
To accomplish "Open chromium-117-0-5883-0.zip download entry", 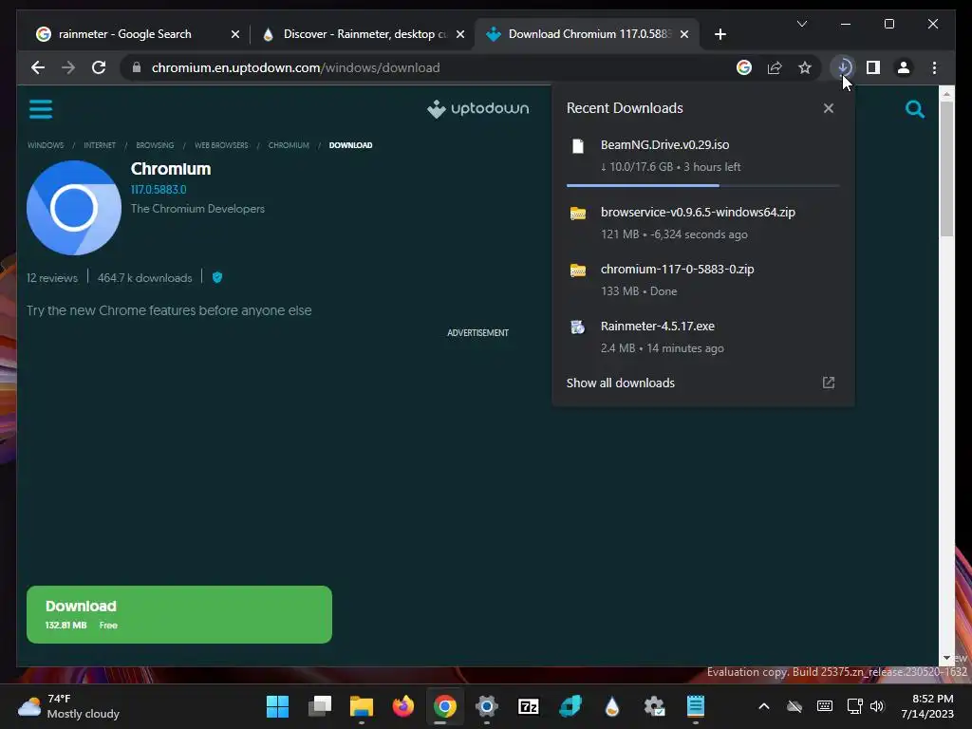I will click(x=703, y=280).
